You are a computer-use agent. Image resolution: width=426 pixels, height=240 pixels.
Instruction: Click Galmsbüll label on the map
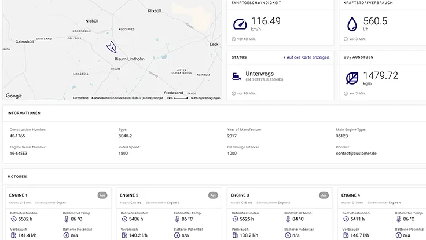click(x=24, y=42)
